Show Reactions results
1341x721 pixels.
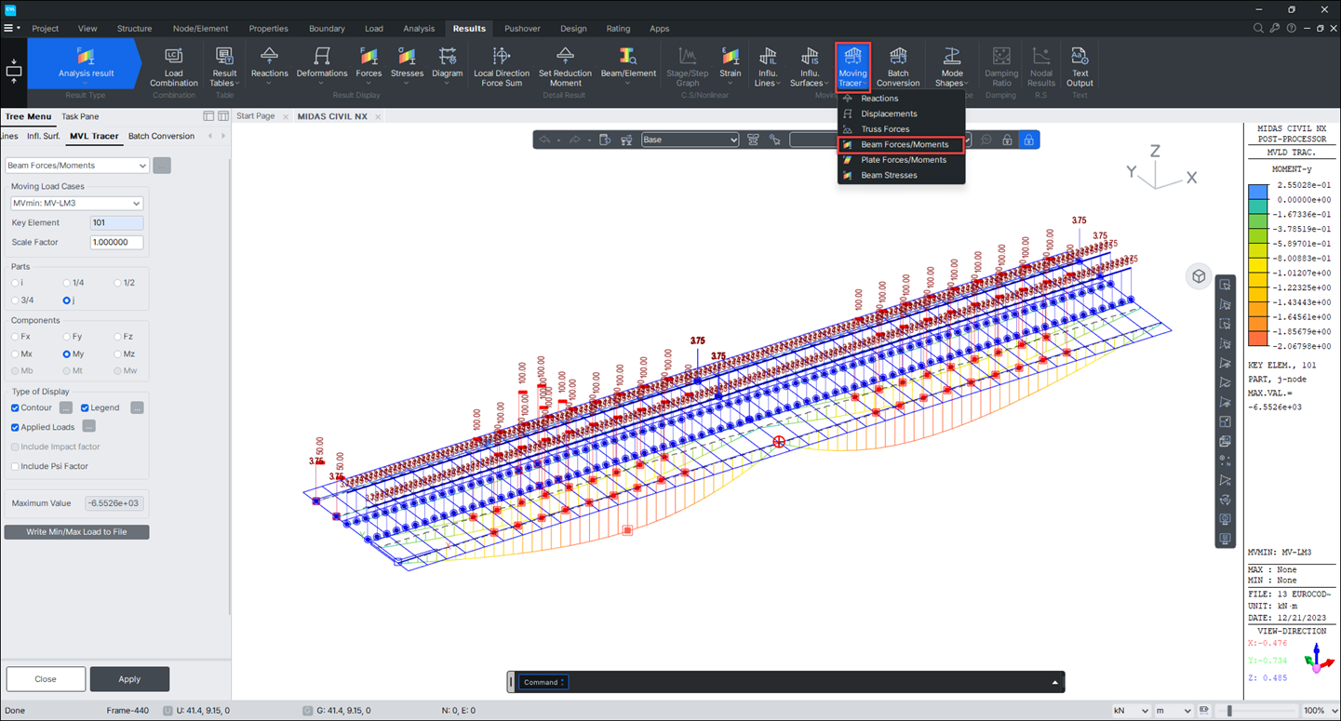point(269,67)
